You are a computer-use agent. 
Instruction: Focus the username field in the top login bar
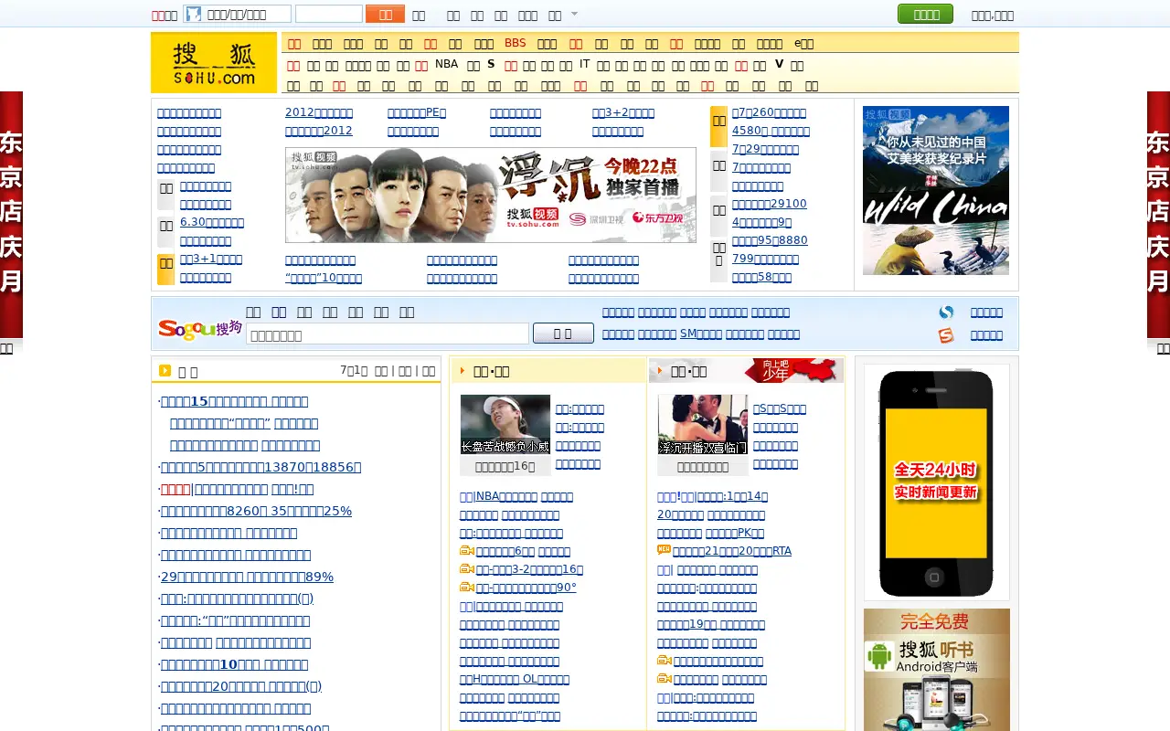[238, 14]
